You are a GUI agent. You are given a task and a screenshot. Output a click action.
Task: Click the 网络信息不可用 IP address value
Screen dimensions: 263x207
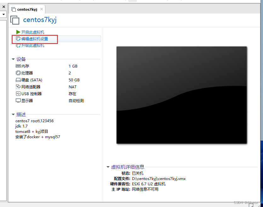(x=145, y=189)
